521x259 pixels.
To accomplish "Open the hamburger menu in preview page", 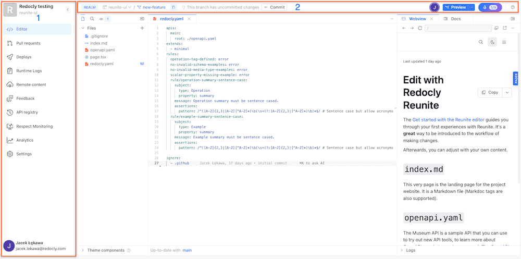I will 504,42.
